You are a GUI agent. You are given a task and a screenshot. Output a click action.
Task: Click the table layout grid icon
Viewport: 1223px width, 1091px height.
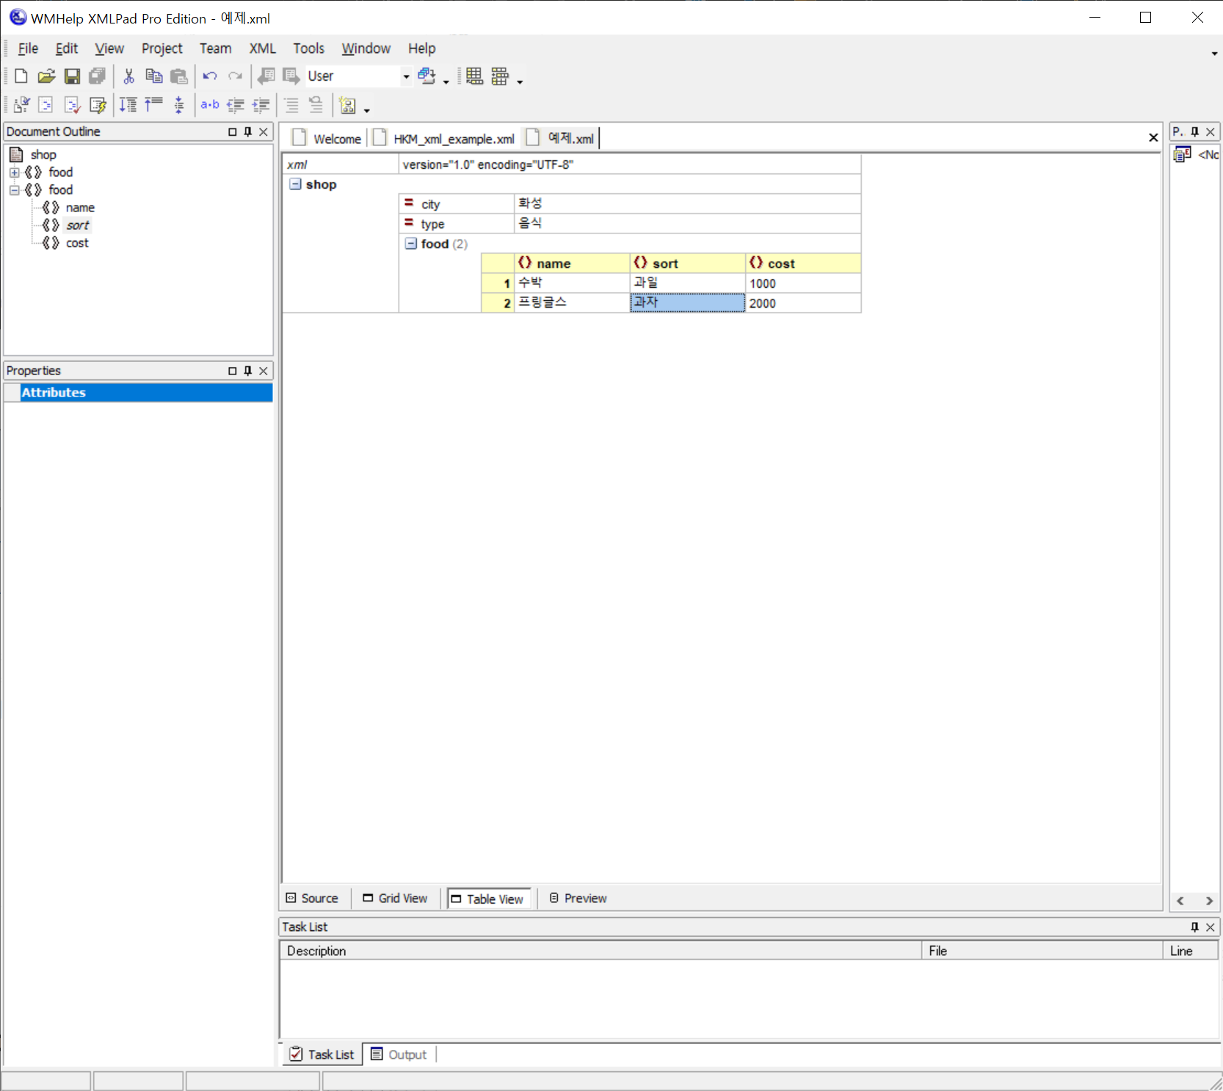(474, 76)
